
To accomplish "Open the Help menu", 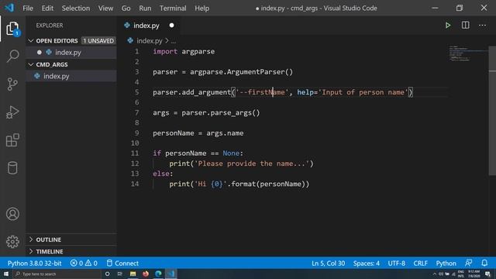I will pyautogui.click(x=201, y=8).
